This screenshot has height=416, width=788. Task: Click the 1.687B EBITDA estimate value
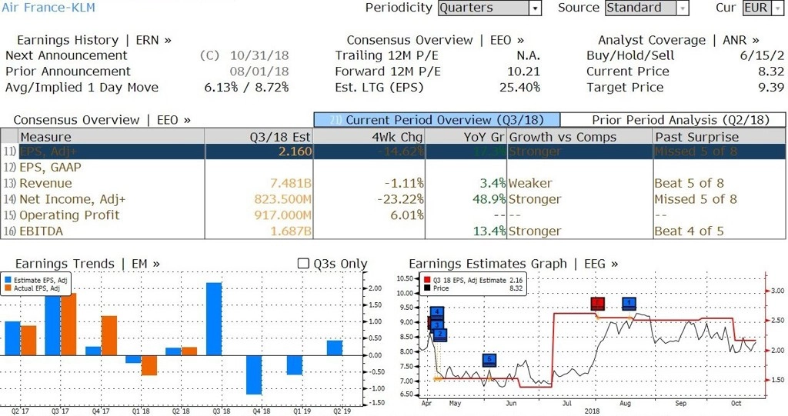pyautogui.click(x=291, y=231)
